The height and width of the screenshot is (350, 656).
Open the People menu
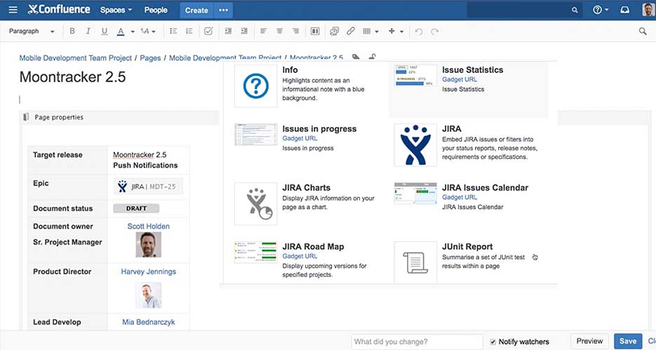(156, 10)
